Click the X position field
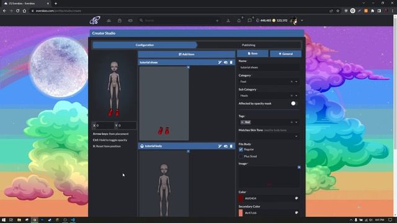 [104, 125]
